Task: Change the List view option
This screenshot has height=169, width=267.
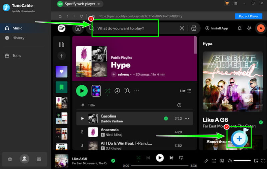Action: pyautogui.click(x=186, y=91)
